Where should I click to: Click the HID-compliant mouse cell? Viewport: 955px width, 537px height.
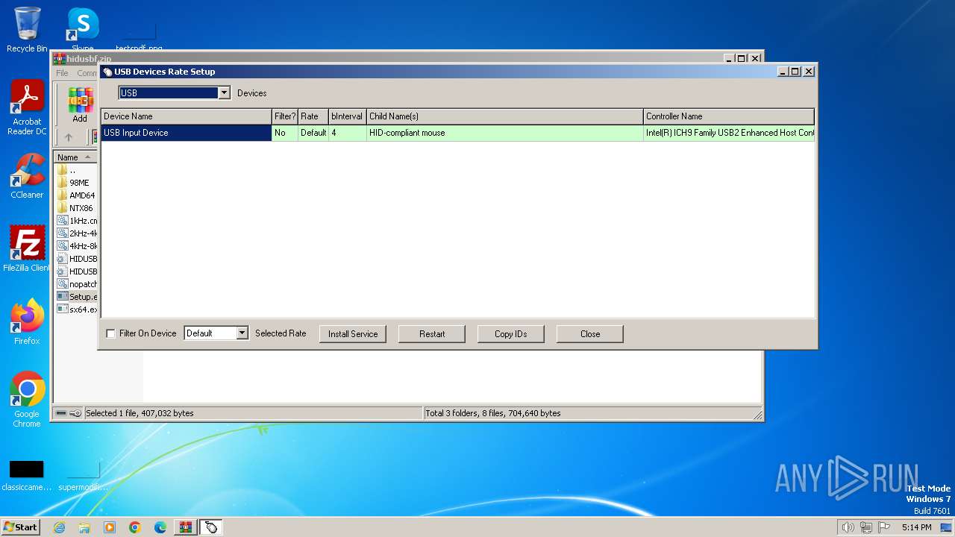505,133
